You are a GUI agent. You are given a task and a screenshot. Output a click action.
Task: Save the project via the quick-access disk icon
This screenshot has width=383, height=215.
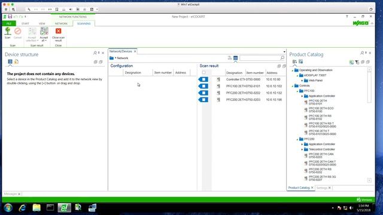10,17
